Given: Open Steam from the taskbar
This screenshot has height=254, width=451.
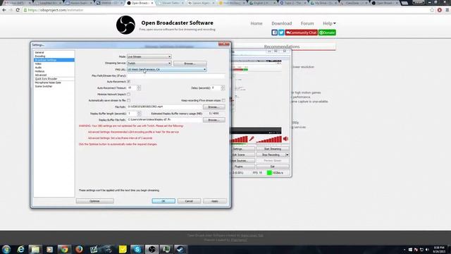Looking at the screenshot, I should 180,249.
